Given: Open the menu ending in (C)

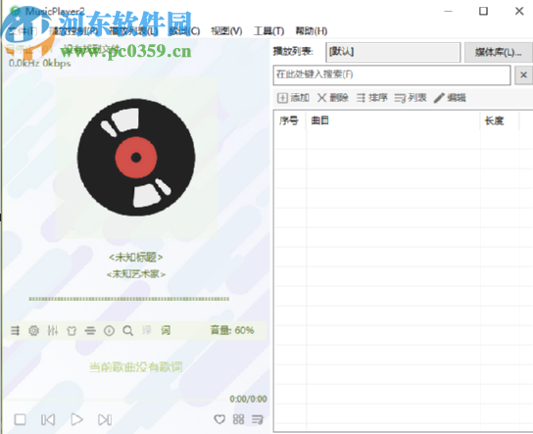Looking at the screenshot, I should (x=184, y=31).
